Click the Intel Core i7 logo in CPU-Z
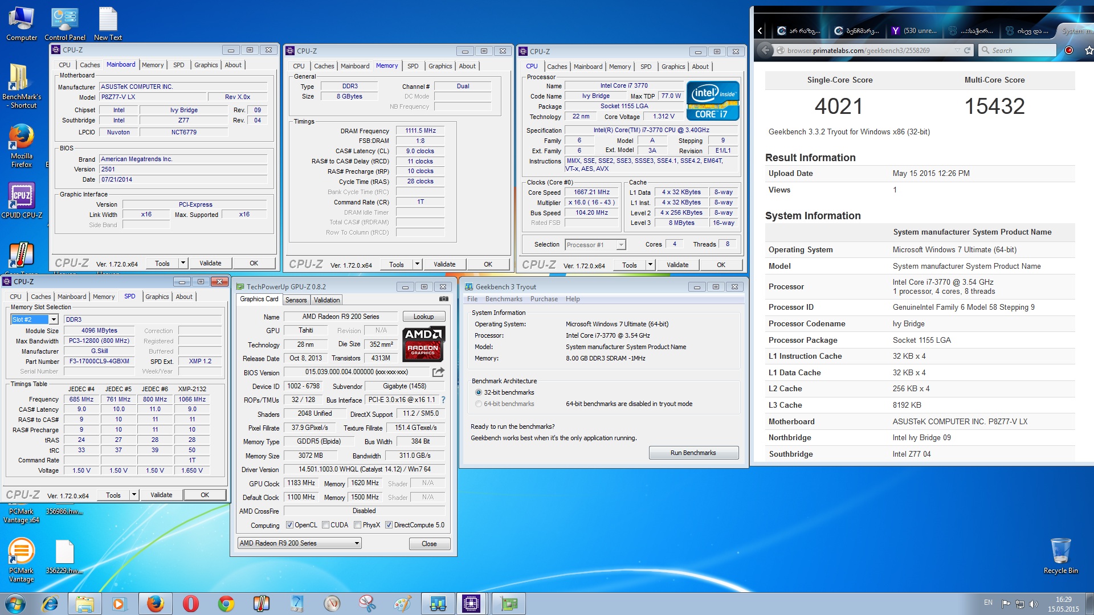1094x615 pixels. 713,101
